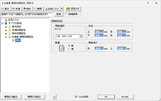Click the page icon beside 用紙
Viewport: 161px width, 101px height.
click(13, 40)
